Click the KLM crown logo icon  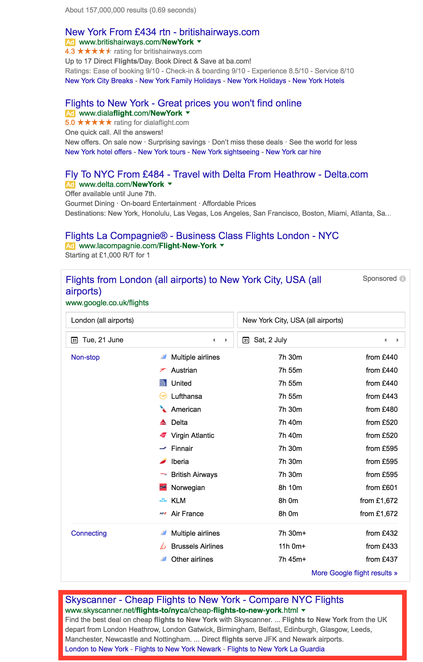click(x=163, y=500)
